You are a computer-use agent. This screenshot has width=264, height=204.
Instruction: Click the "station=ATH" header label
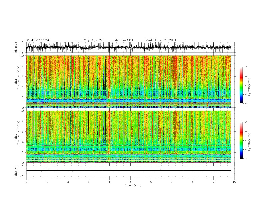(x=124, y=40)
